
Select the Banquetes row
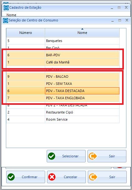tap(63, 41)
